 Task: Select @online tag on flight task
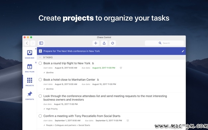(x=50, y=72)
